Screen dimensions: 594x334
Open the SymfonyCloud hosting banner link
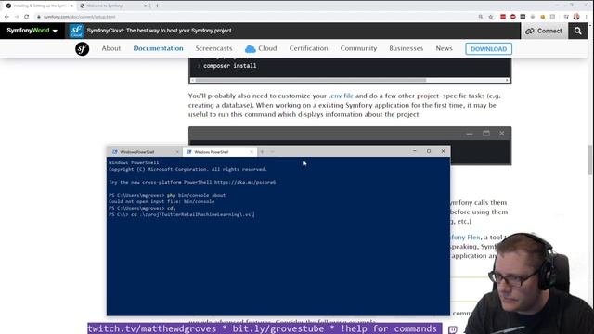pyautogui.click(x=159, y=31)
